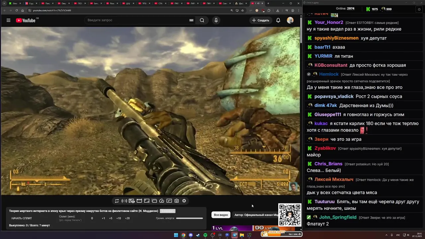Click the loop icon in video toolbar
Image resolution: width=425 pixels, height=239 pixels.
point(117,201)
